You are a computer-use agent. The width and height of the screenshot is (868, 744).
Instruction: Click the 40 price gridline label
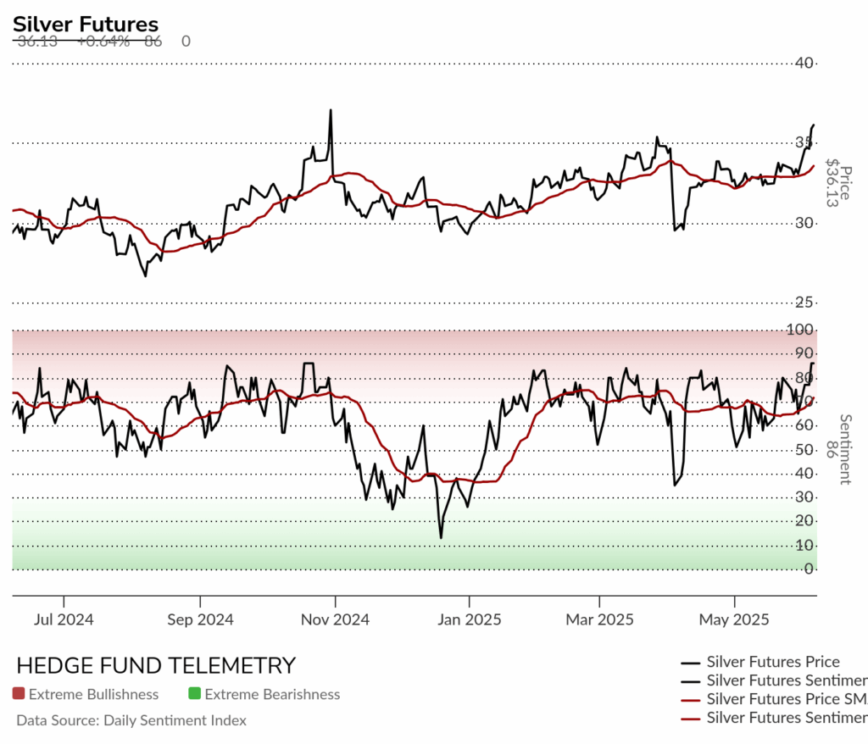pyautogui.click(x=804, y=63)
